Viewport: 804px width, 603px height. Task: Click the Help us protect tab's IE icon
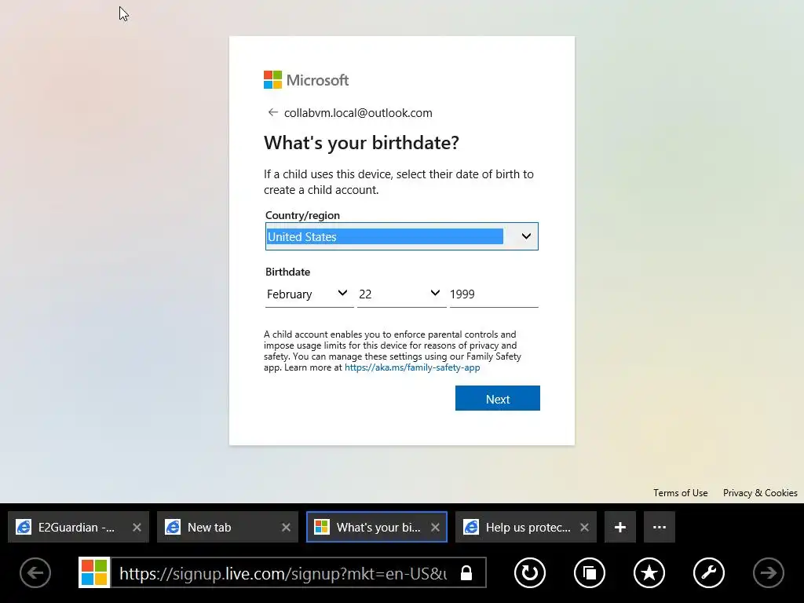pyautogui.click(x=471, y=527)
